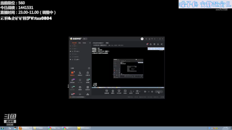This screenshot has height=130, width=232.
Task: Open the round user avatar in the title bar
Action: coord(142,39)
